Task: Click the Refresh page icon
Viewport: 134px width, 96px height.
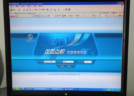Action: coord(27,10)
